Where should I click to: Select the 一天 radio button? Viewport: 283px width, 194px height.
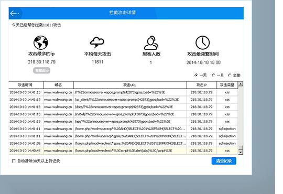[196, 75]
